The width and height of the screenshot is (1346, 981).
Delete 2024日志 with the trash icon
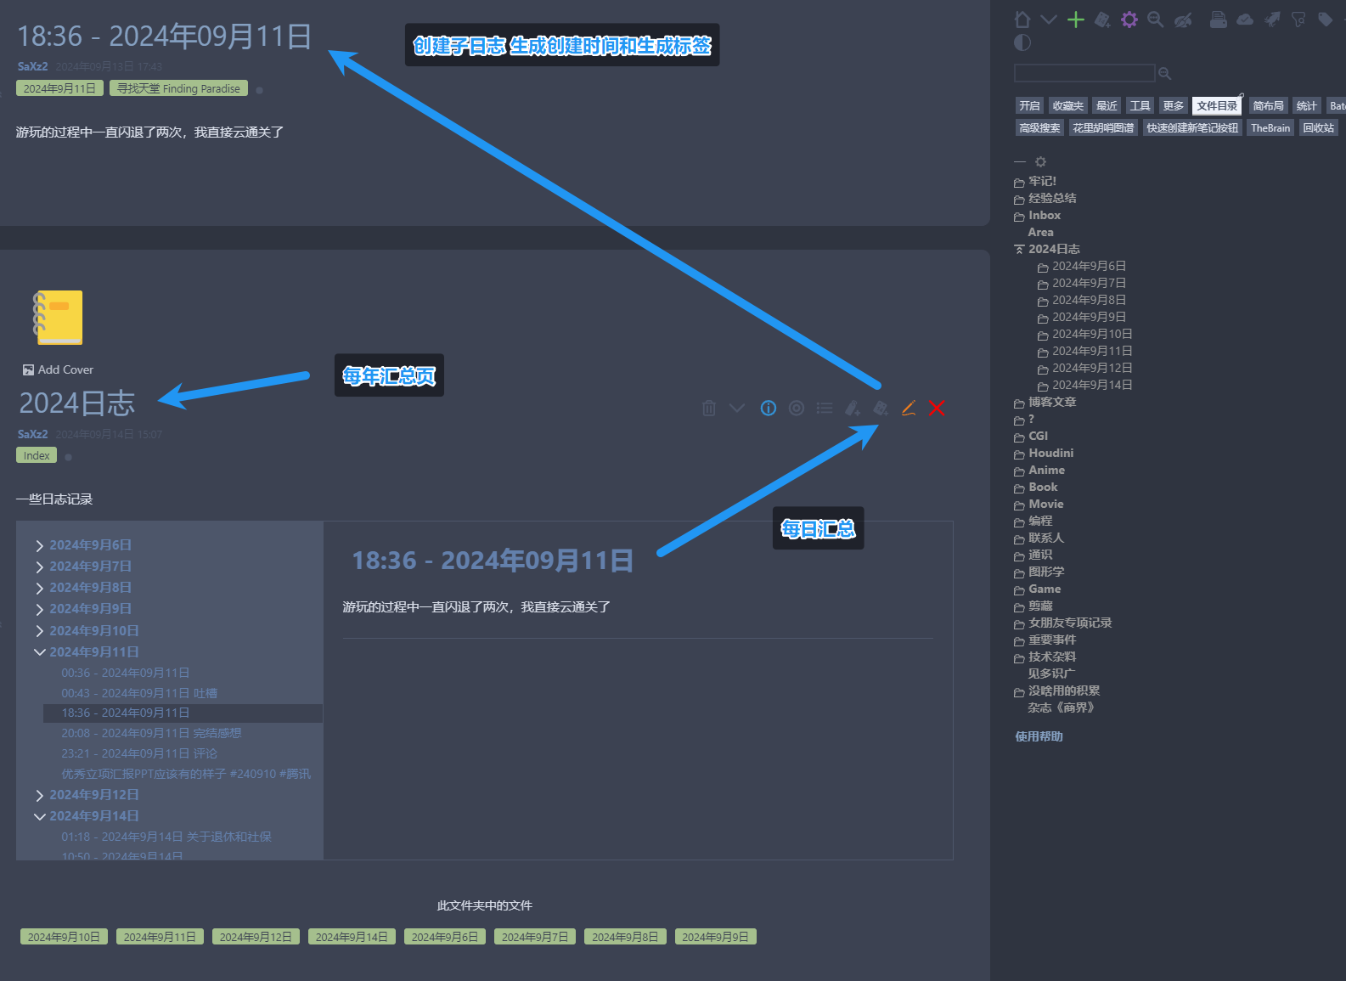click(709, 409)
